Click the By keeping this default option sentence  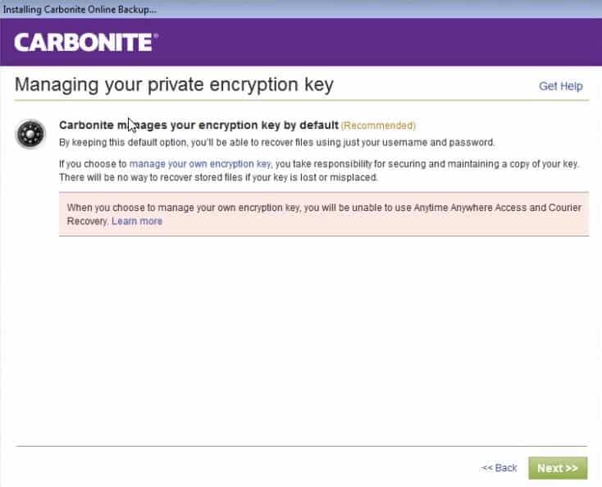tap(277, 142)
